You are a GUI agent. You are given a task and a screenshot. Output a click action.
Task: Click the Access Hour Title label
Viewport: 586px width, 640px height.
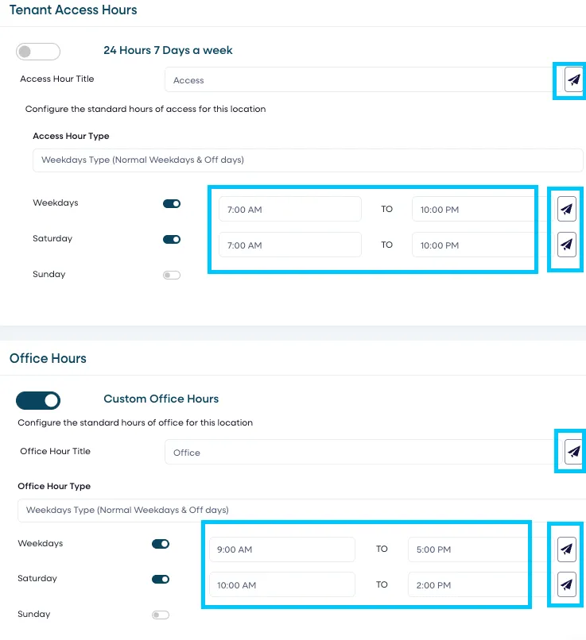click(57, 79)
